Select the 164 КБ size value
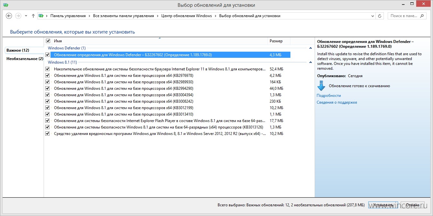Screen dimensions: 433x216 (x=276, y=82)
